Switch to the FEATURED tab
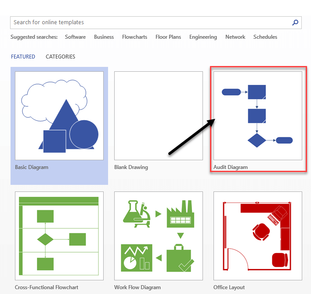Viewport: 311px width, 294px height. pyautogui.click(x=23, y=57)
